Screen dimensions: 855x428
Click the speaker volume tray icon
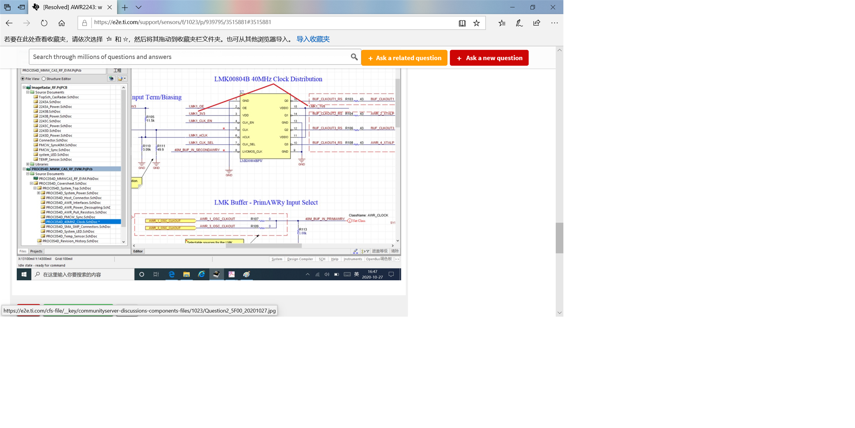327,274
